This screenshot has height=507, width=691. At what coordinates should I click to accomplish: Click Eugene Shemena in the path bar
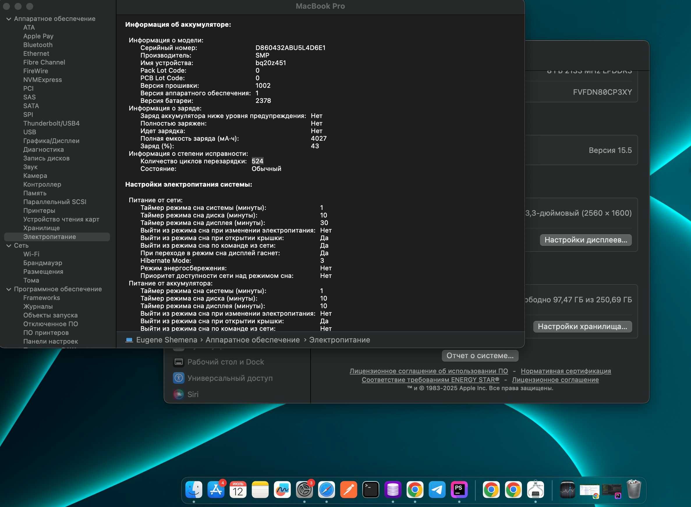click(166, 340)
